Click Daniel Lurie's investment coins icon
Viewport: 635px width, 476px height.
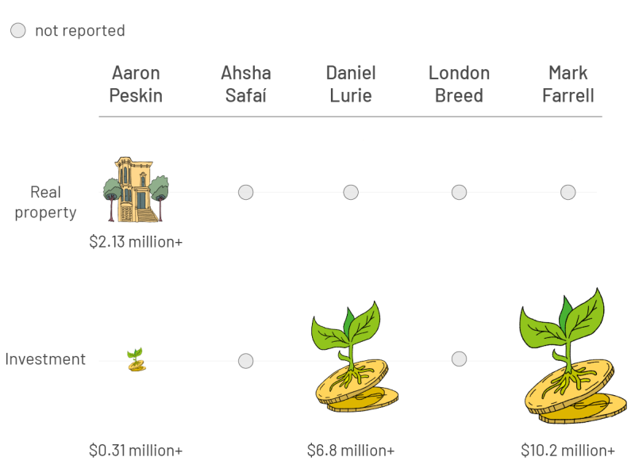(351, 361)
